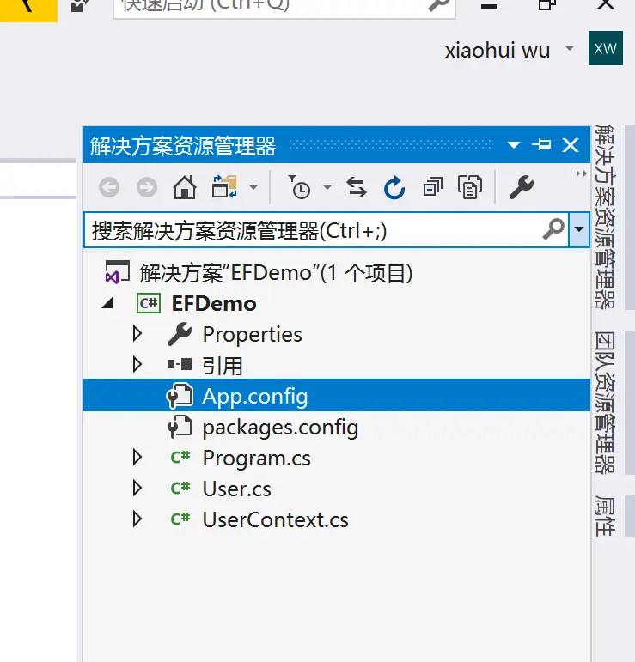Click the packages.config file icon
The width and height of the screenshot is (635, 662).
pyautogui.click(x=180, y=427)
